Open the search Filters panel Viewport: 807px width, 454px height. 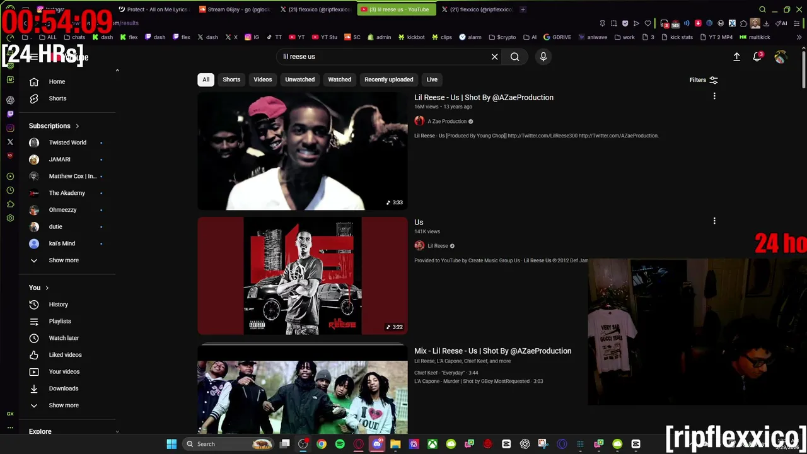tap(704, 80)
